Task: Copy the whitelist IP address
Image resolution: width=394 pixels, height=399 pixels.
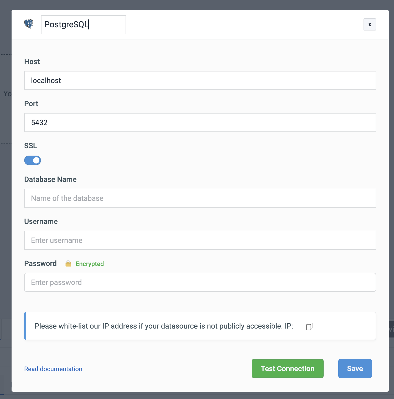Action: (x=309, y=326)
